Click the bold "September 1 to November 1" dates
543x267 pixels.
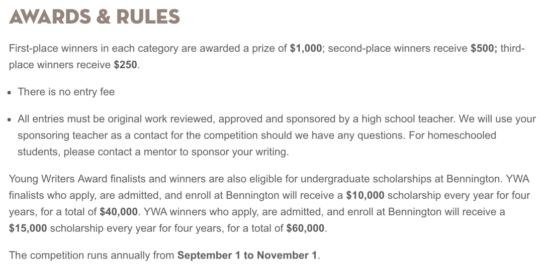[x=247, y=255]
